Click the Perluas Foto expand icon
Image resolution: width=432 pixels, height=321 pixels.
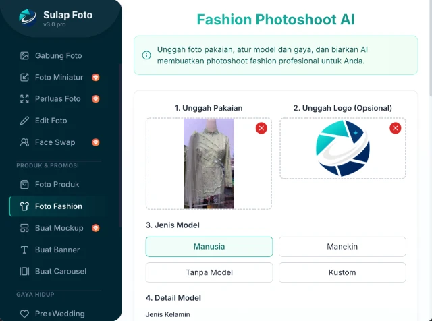tap(25, 98)
